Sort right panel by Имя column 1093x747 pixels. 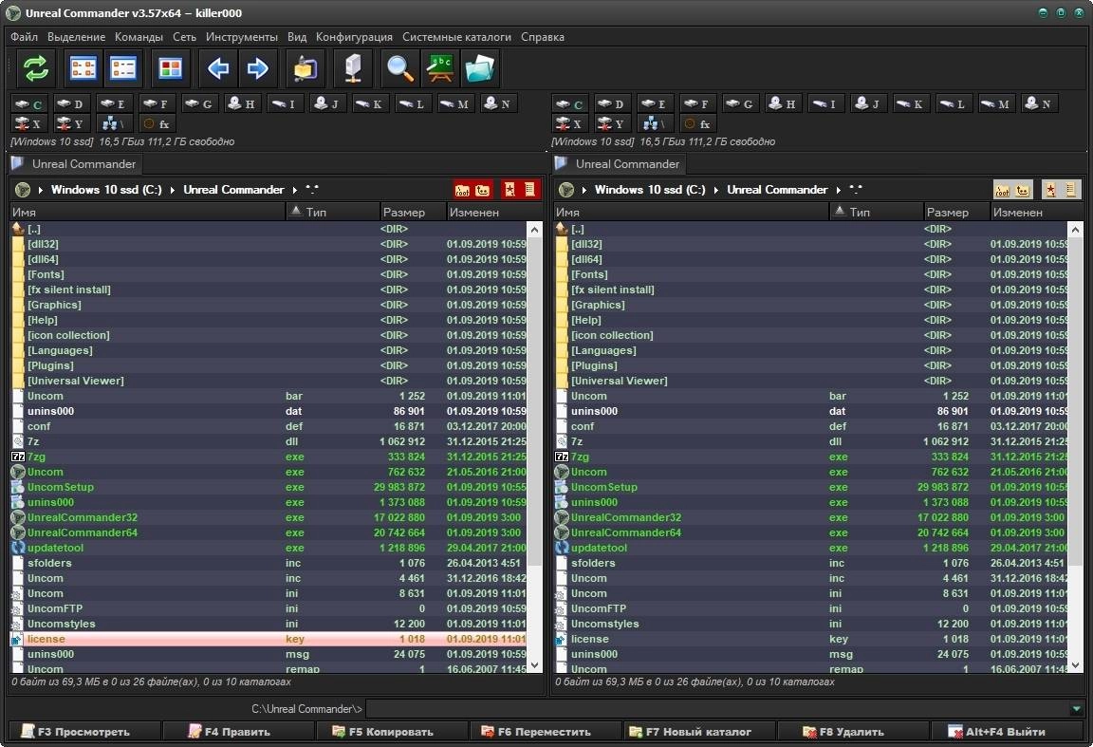[x=691, y=212]
